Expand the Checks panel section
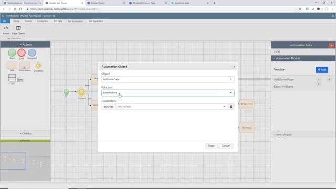This screenshot has height=189, width=336. (26, 133)
